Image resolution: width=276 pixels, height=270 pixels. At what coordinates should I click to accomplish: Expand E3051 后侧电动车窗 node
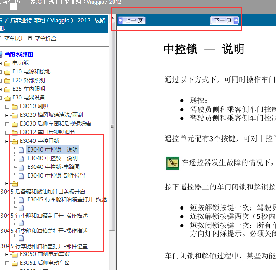(x=7, y=263)
